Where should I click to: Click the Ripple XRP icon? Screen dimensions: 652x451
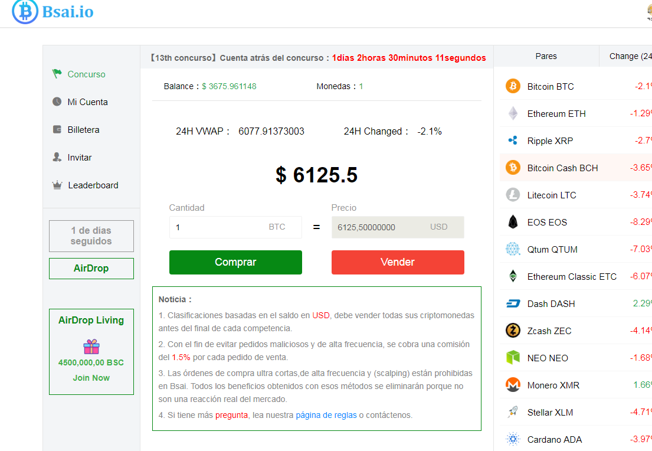point(513,140)
